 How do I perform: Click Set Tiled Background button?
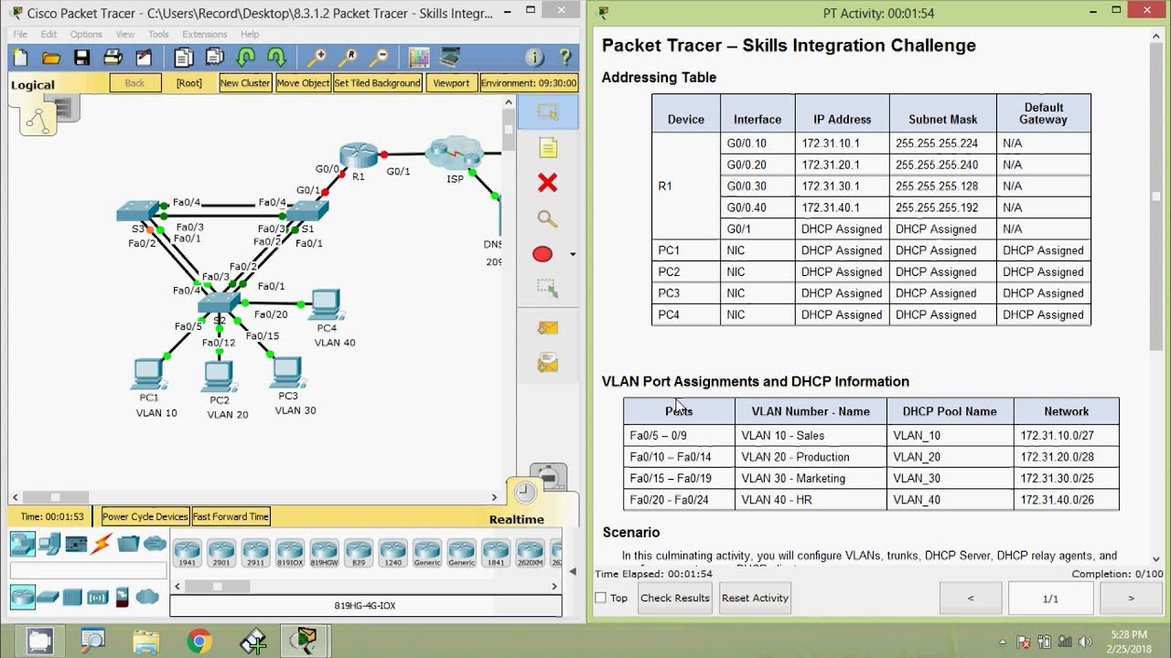(x=377, y=82)
